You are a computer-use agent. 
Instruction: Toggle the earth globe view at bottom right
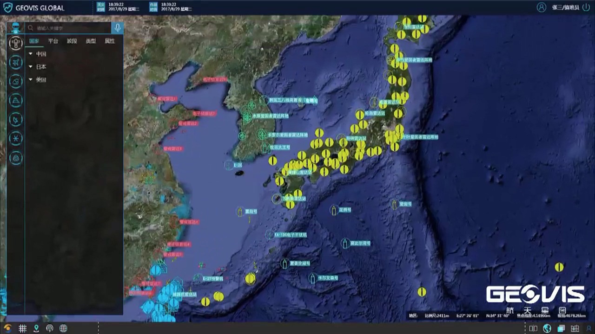coord(547,328)
